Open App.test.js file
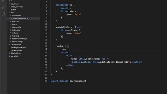 pos(16,27)
